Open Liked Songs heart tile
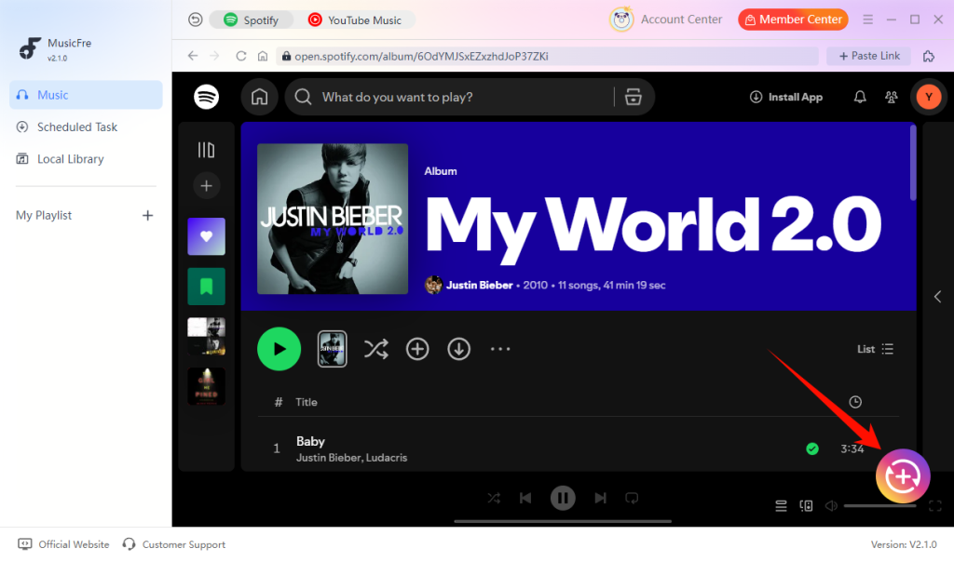The height and width of the screenshot is (562, 954). 206,236
